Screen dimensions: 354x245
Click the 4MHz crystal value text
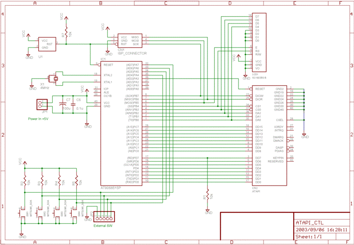[45, 87]
